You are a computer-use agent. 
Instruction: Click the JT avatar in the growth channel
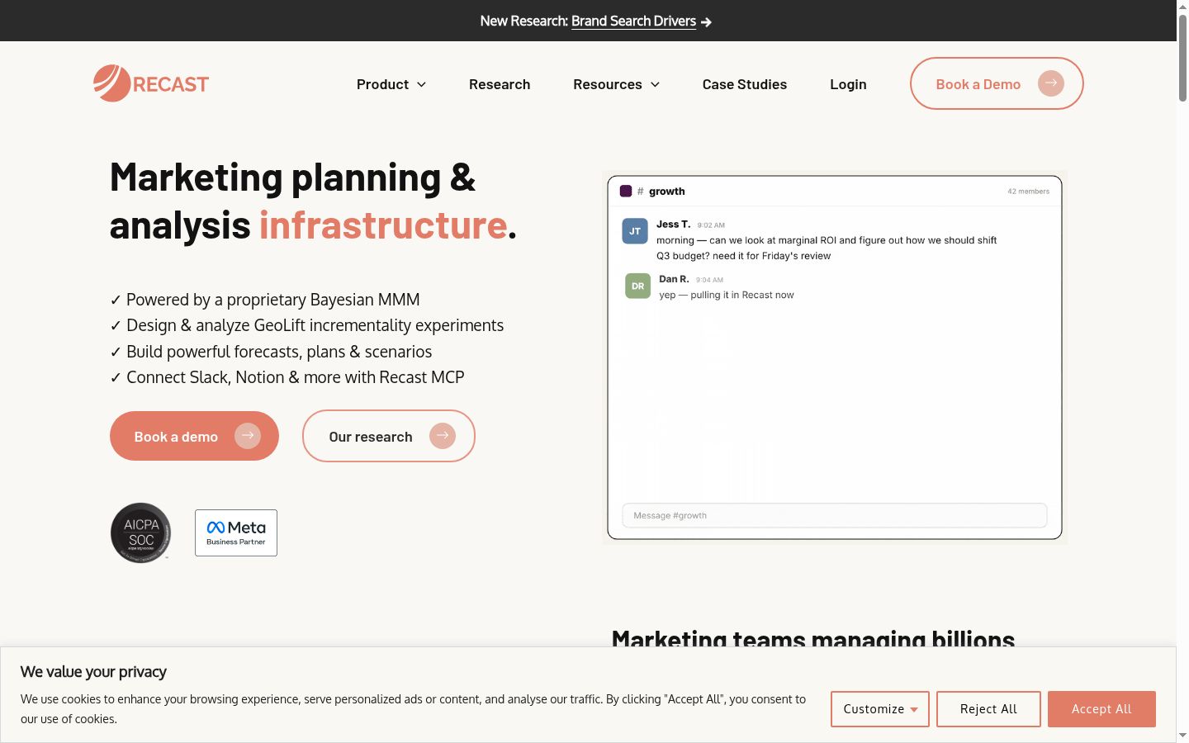pyautogui.click(x=635, y=231)
